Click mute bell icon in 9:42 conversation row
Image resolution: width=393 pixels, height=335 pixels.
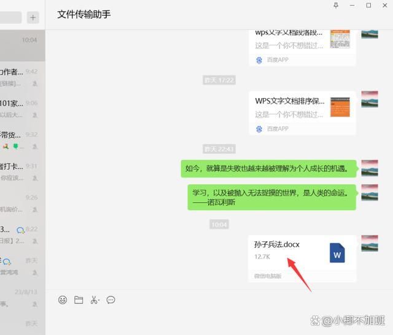35,83
